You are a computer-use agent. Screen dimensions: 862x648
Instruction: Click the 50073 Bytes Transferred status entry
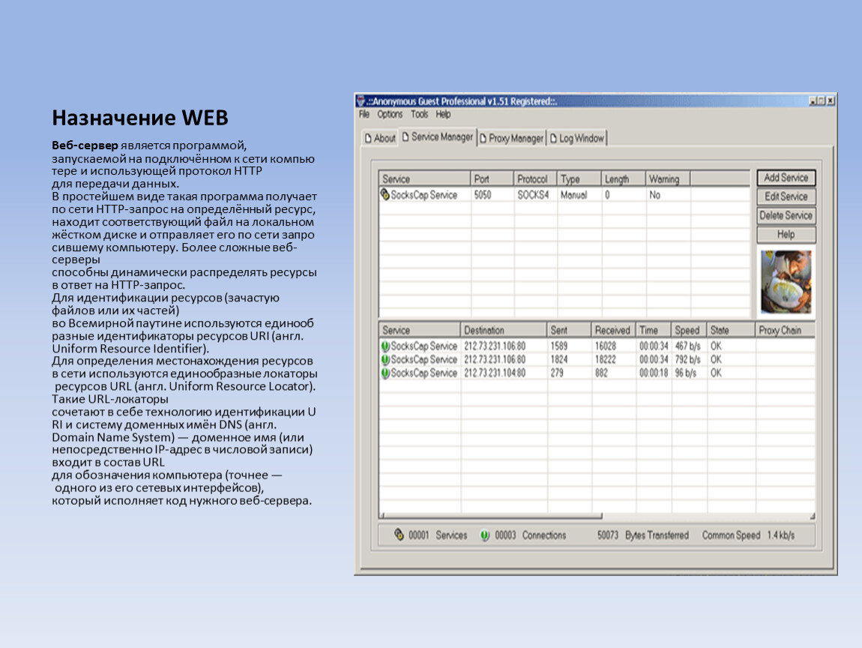tap(642, 535)
